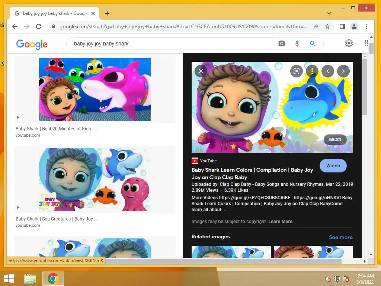
Task: Click the page horizontal scrollbar
Action: 223,261
